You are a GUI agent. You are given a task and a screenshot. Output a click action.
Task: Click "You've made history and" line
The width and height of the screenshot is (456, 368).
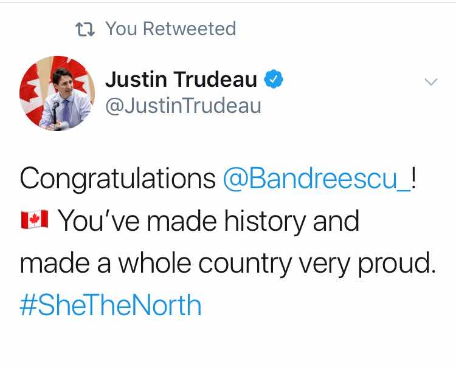point(209,221)
